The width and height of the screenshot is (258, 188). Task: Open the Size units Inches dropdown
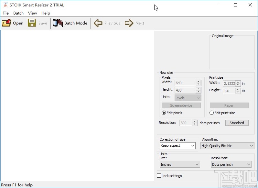(x=180, y=164)
